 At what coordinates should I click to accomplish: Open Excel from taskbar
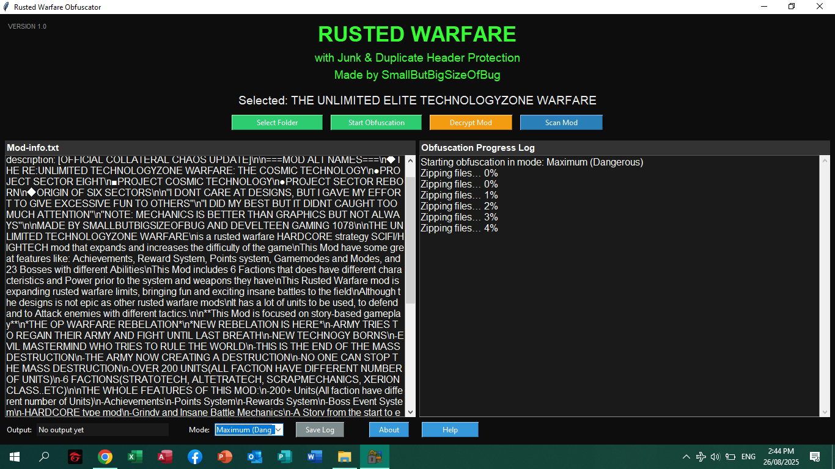point(135,457)
